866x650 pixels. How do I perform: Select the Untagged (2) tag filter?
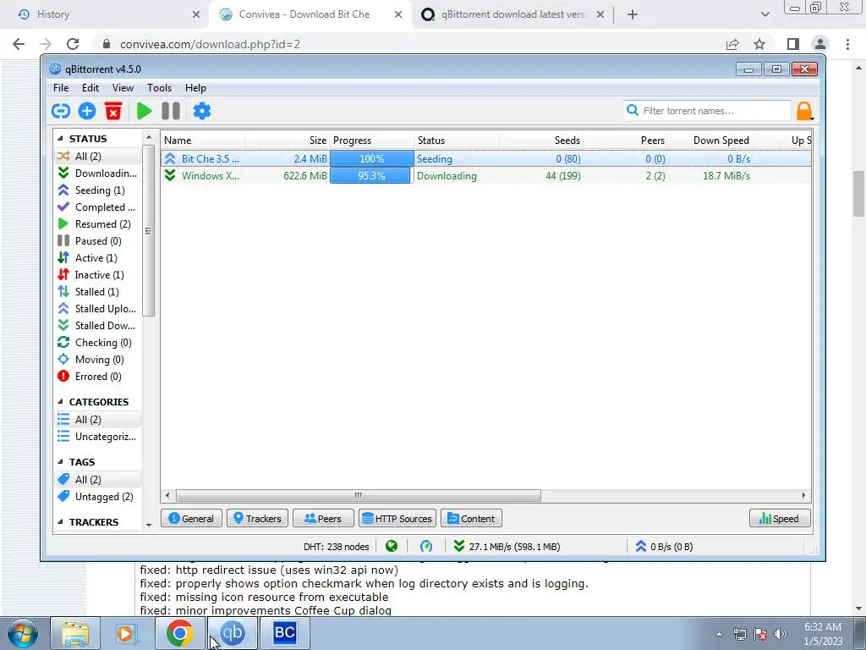(98, 497)
